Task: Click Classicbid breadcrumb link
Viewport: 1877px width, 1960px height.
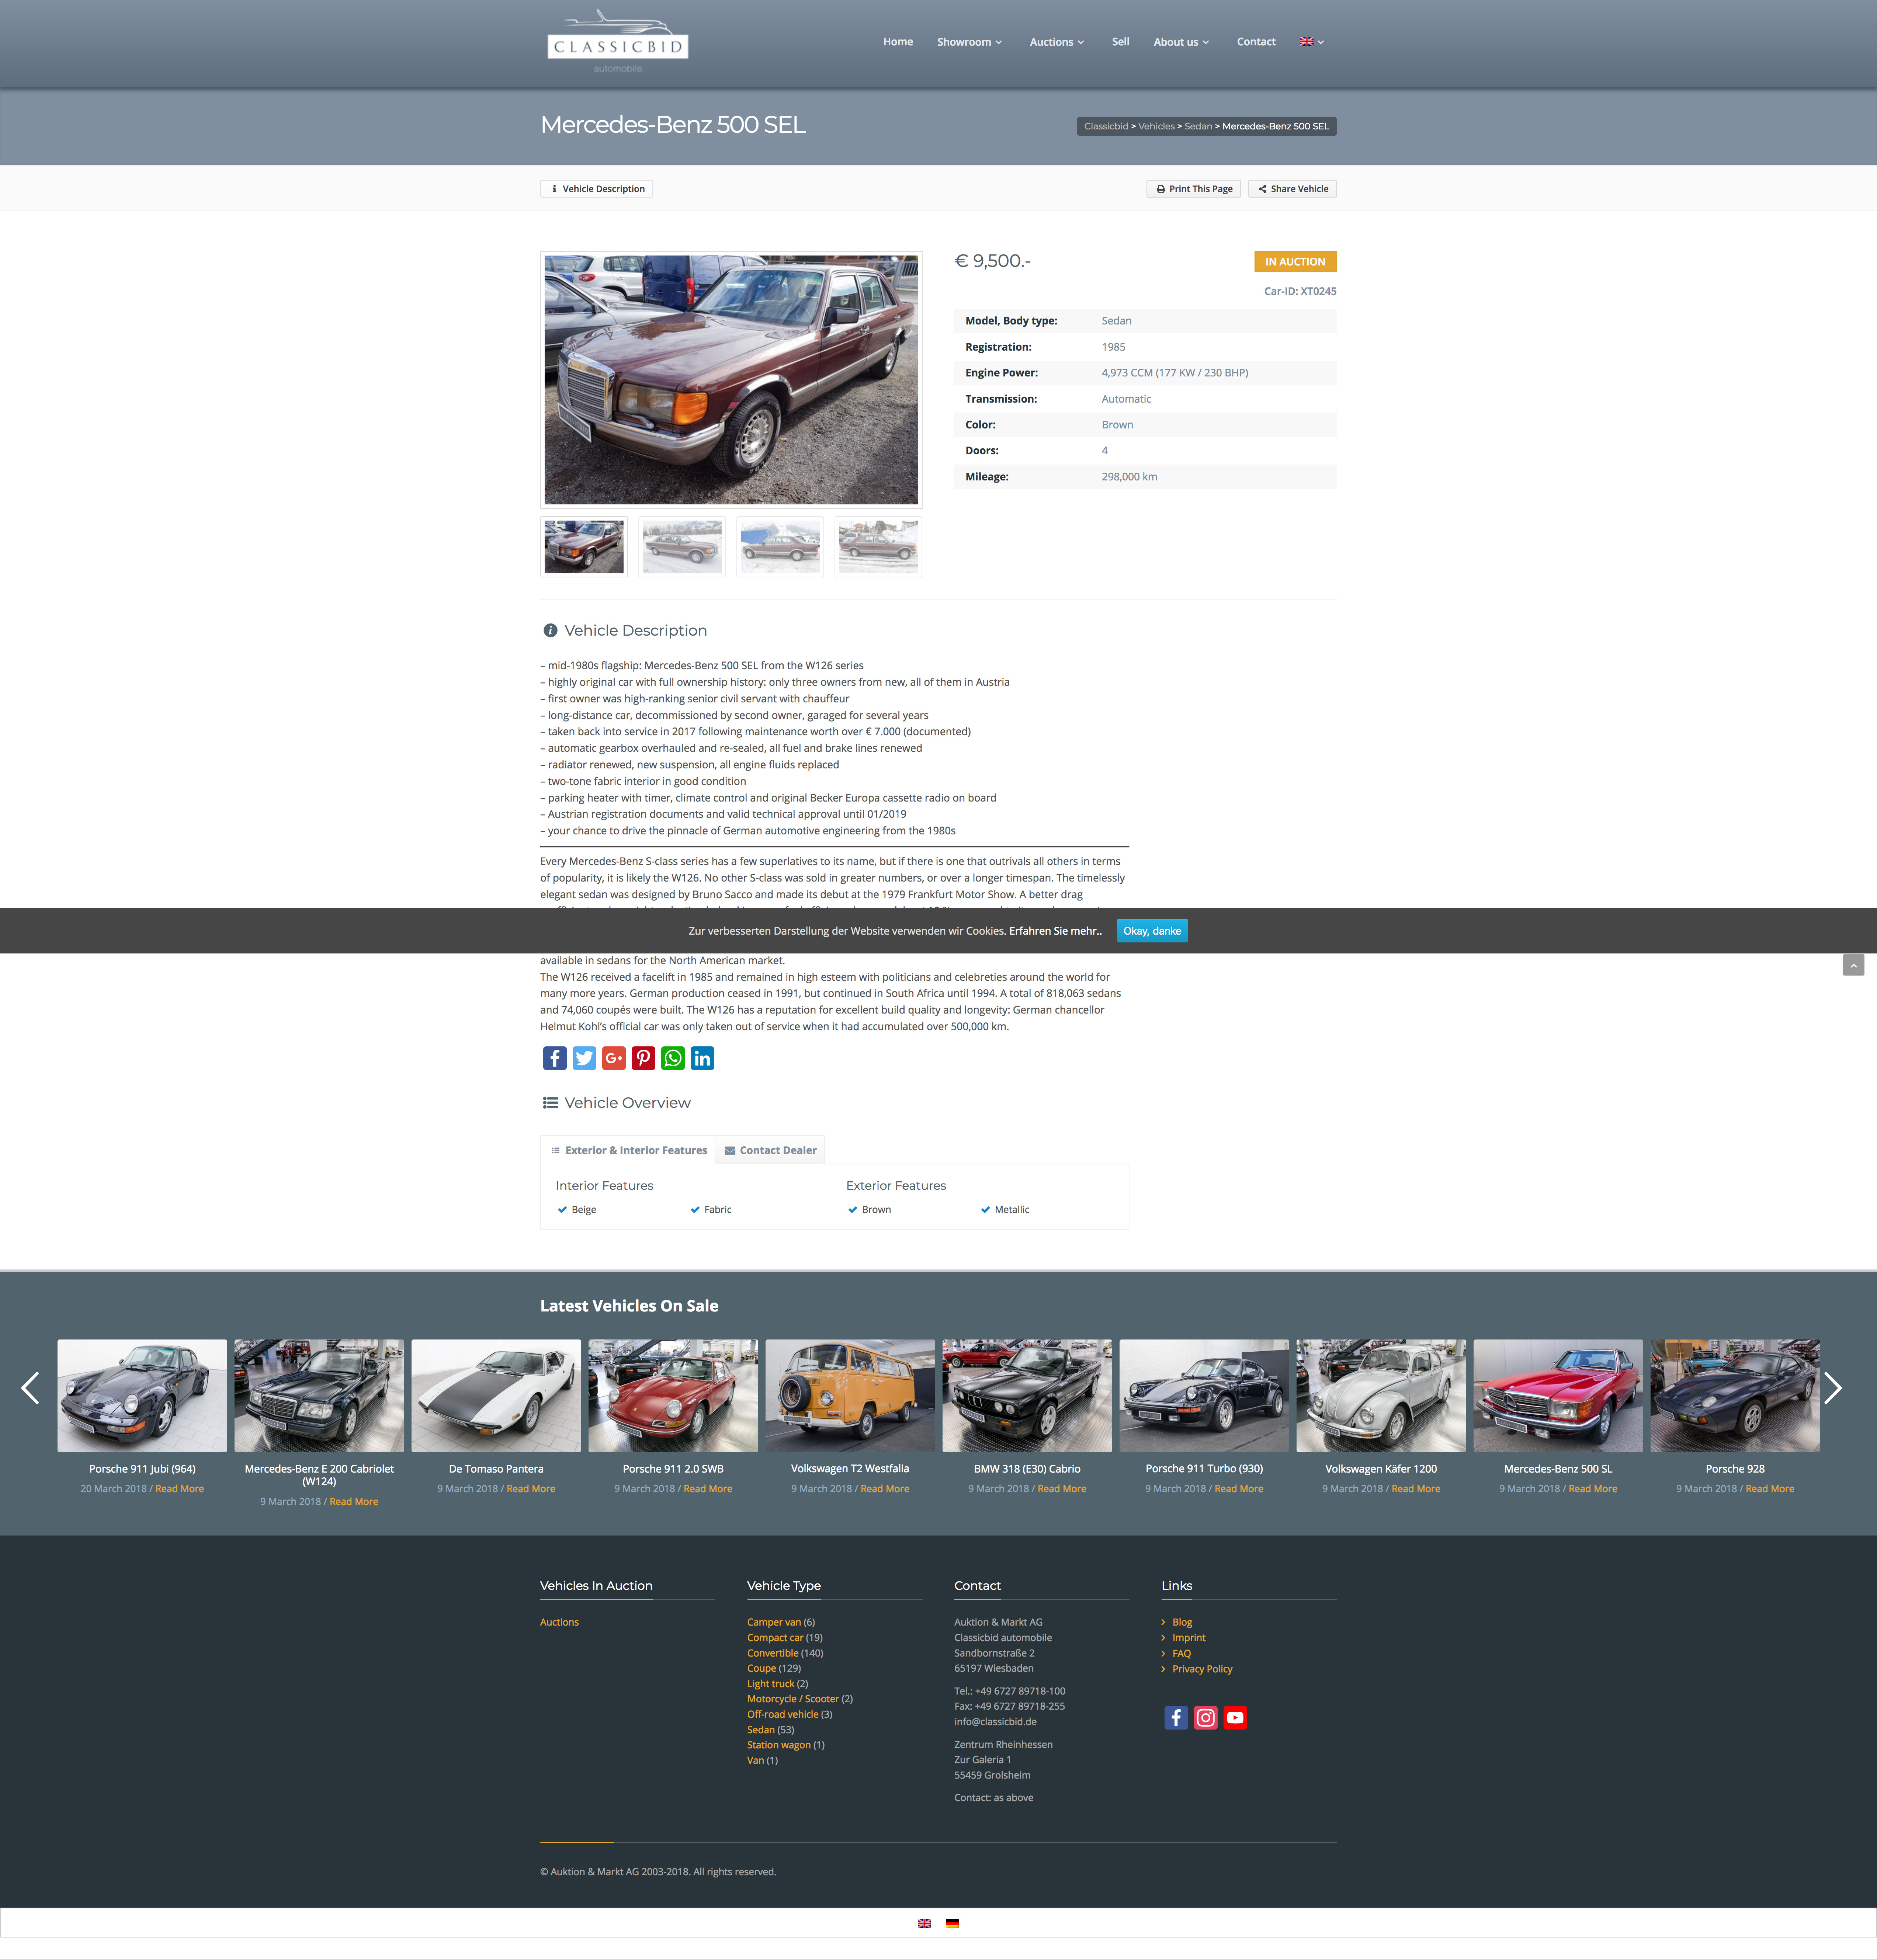Action: [x=1106, y=126]
